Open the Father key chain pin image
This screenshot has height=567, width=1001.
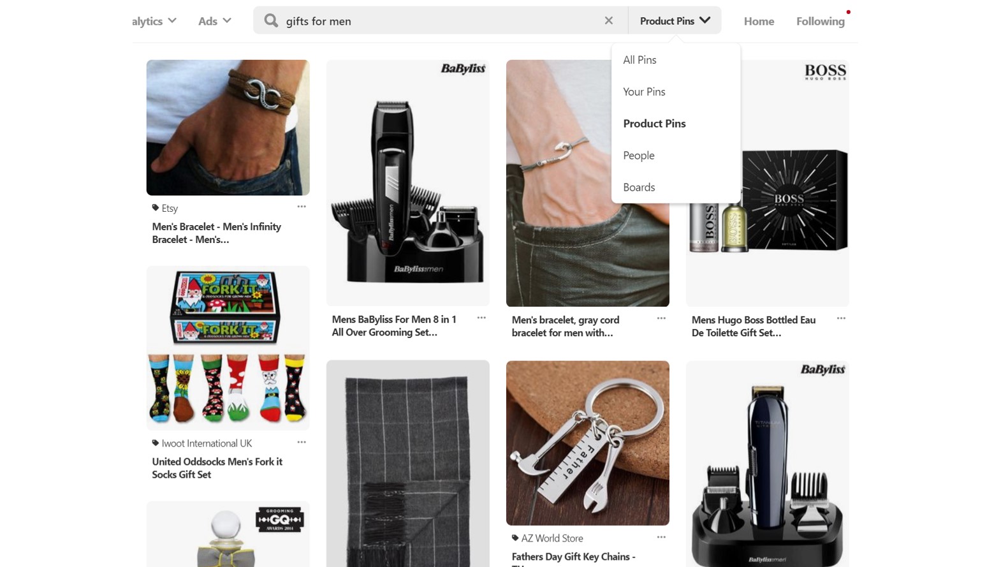(588, 443)
